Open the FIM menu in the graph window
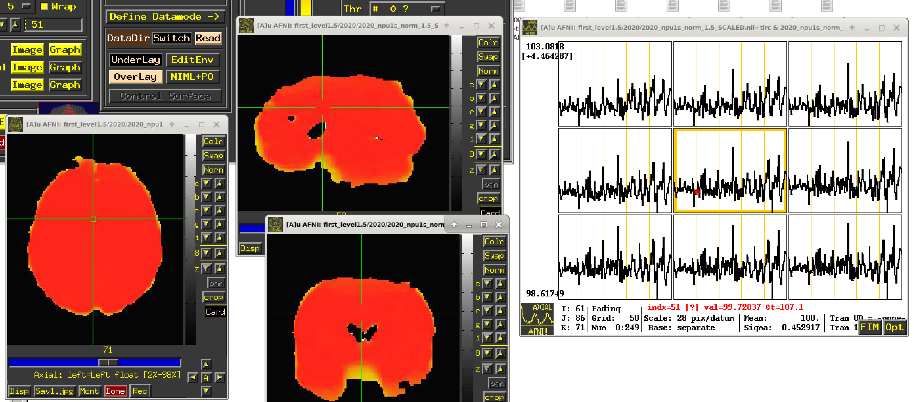This screenshot has width=914, height=402. tap(869, 327)
